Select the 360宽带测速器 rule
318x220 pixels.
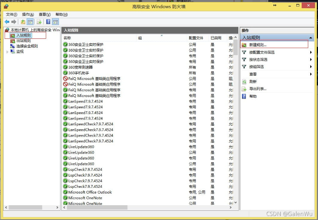(x=80, y=67)
